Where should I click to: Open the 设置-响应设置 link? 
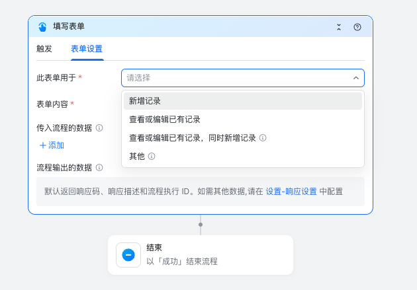[291, 191]
